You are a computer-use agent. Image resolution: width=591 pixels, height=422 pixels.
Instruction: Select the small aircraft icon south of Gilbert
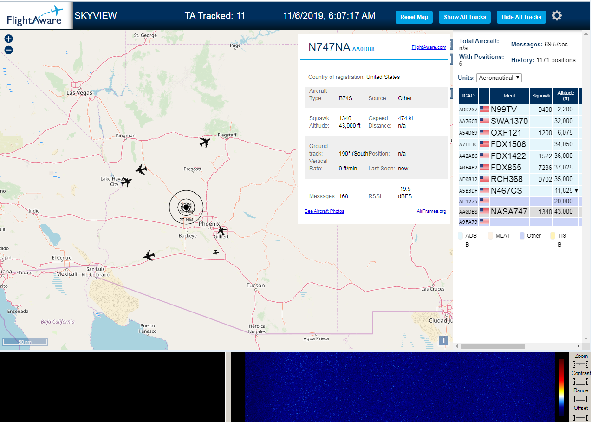[216, 252]
